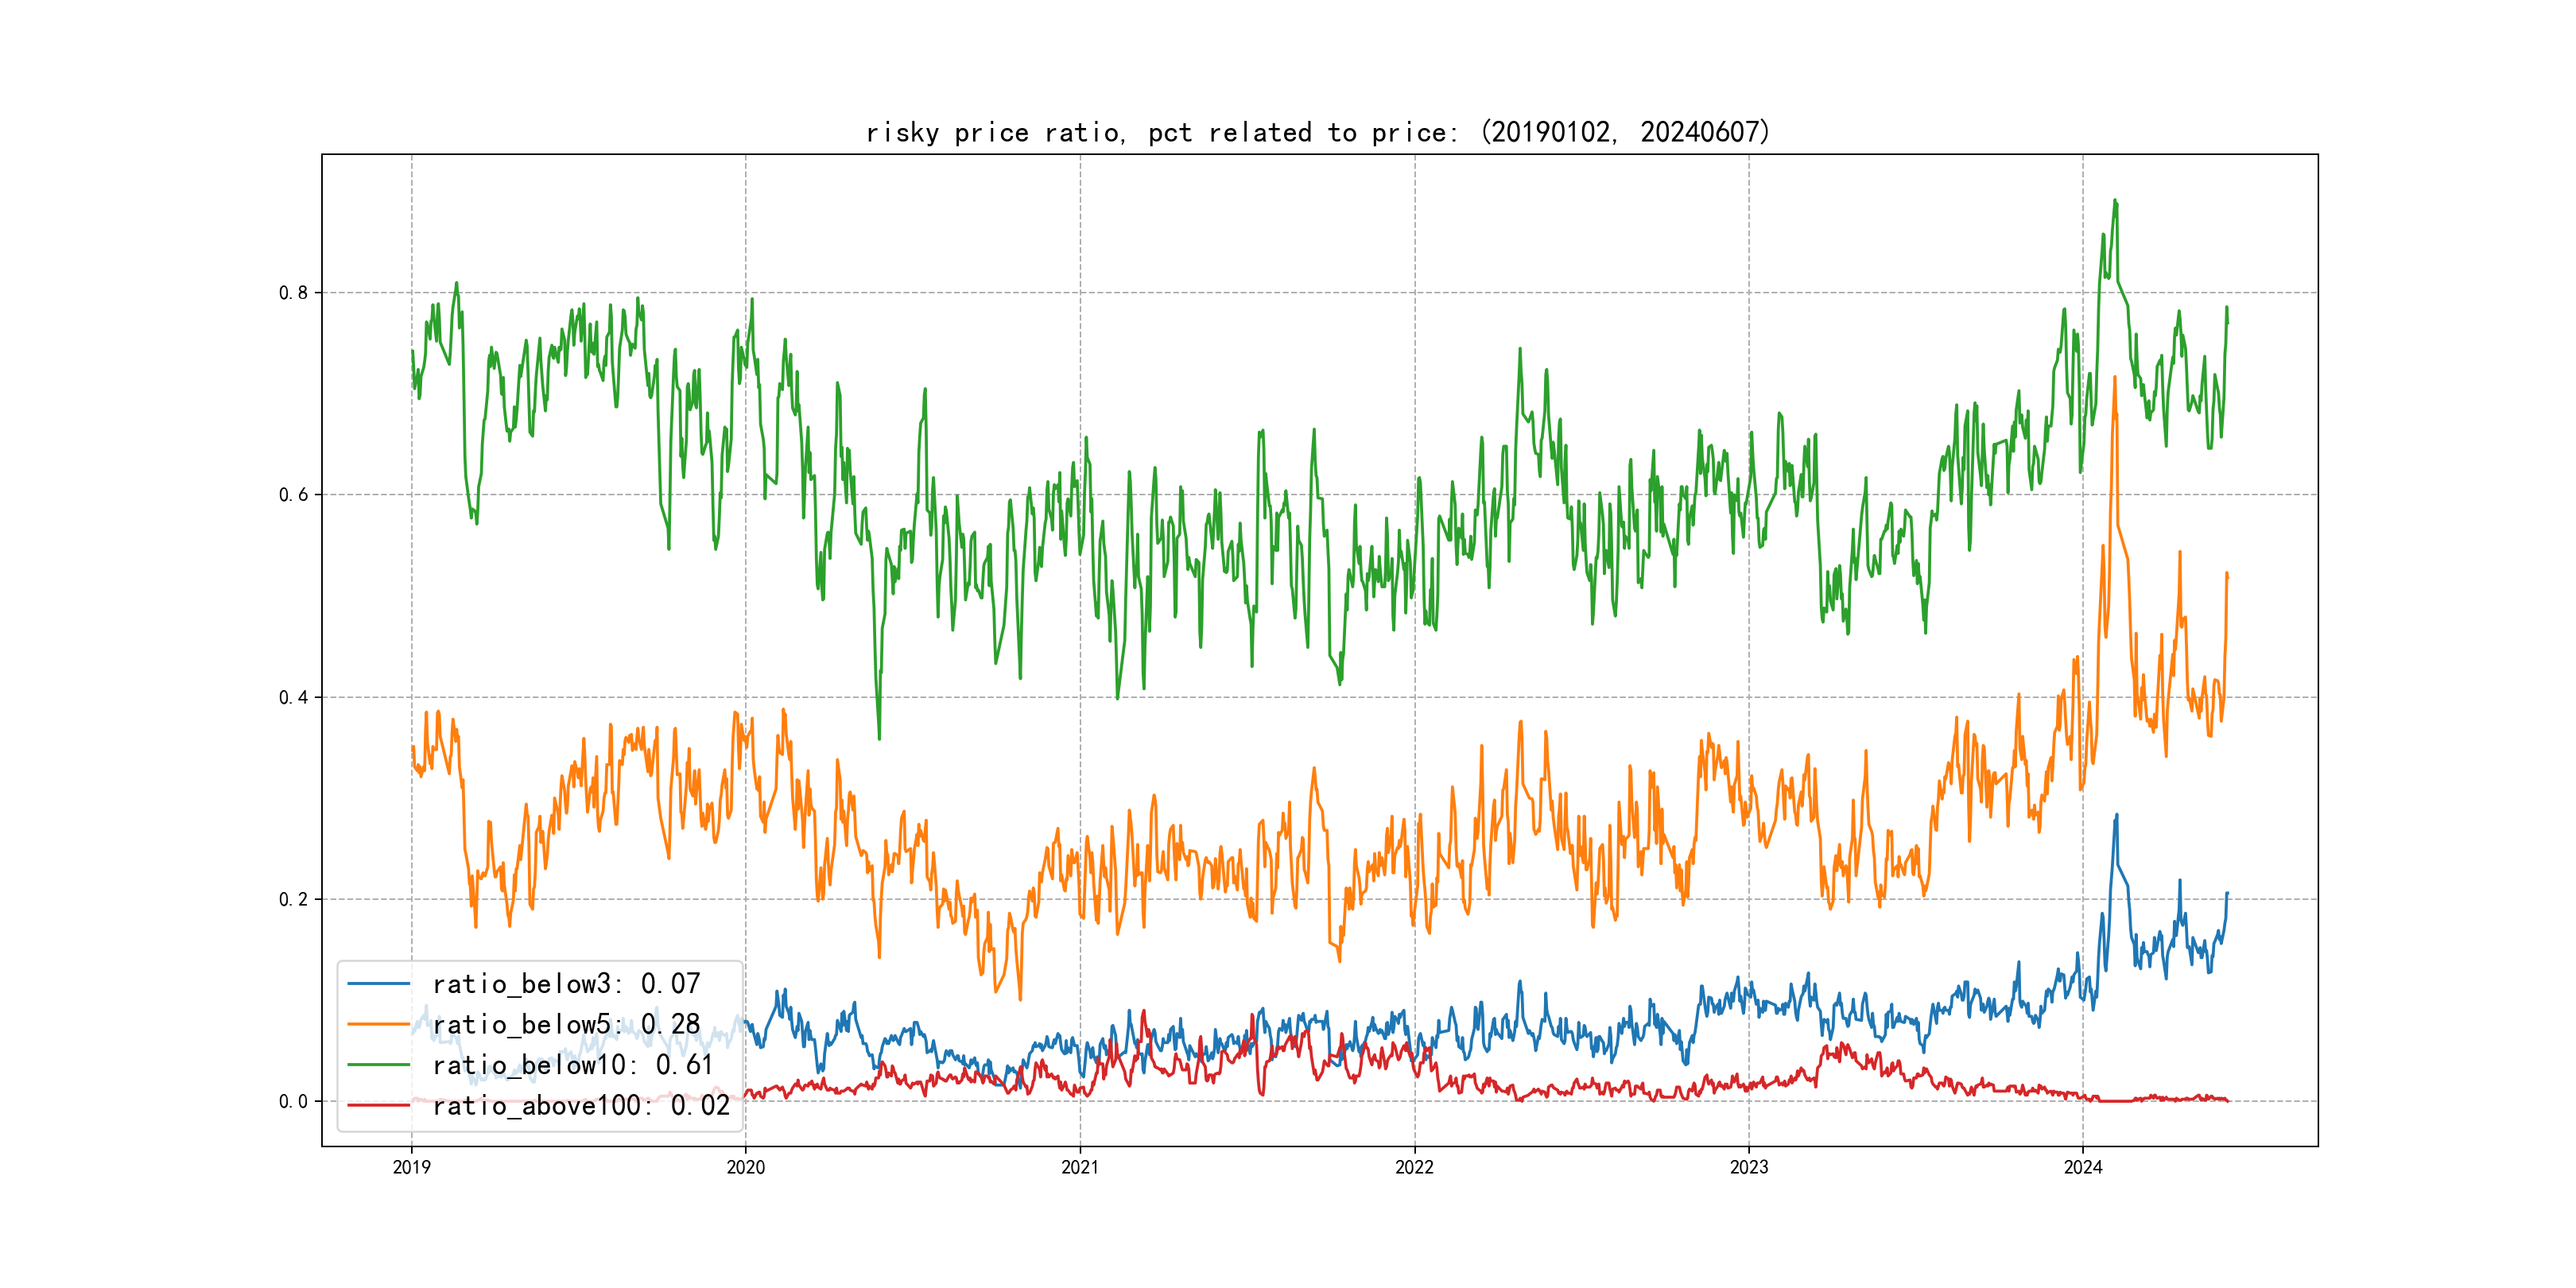
Task: Click the 2020 x-axis tick label
Action: [x=745, y=1167]
